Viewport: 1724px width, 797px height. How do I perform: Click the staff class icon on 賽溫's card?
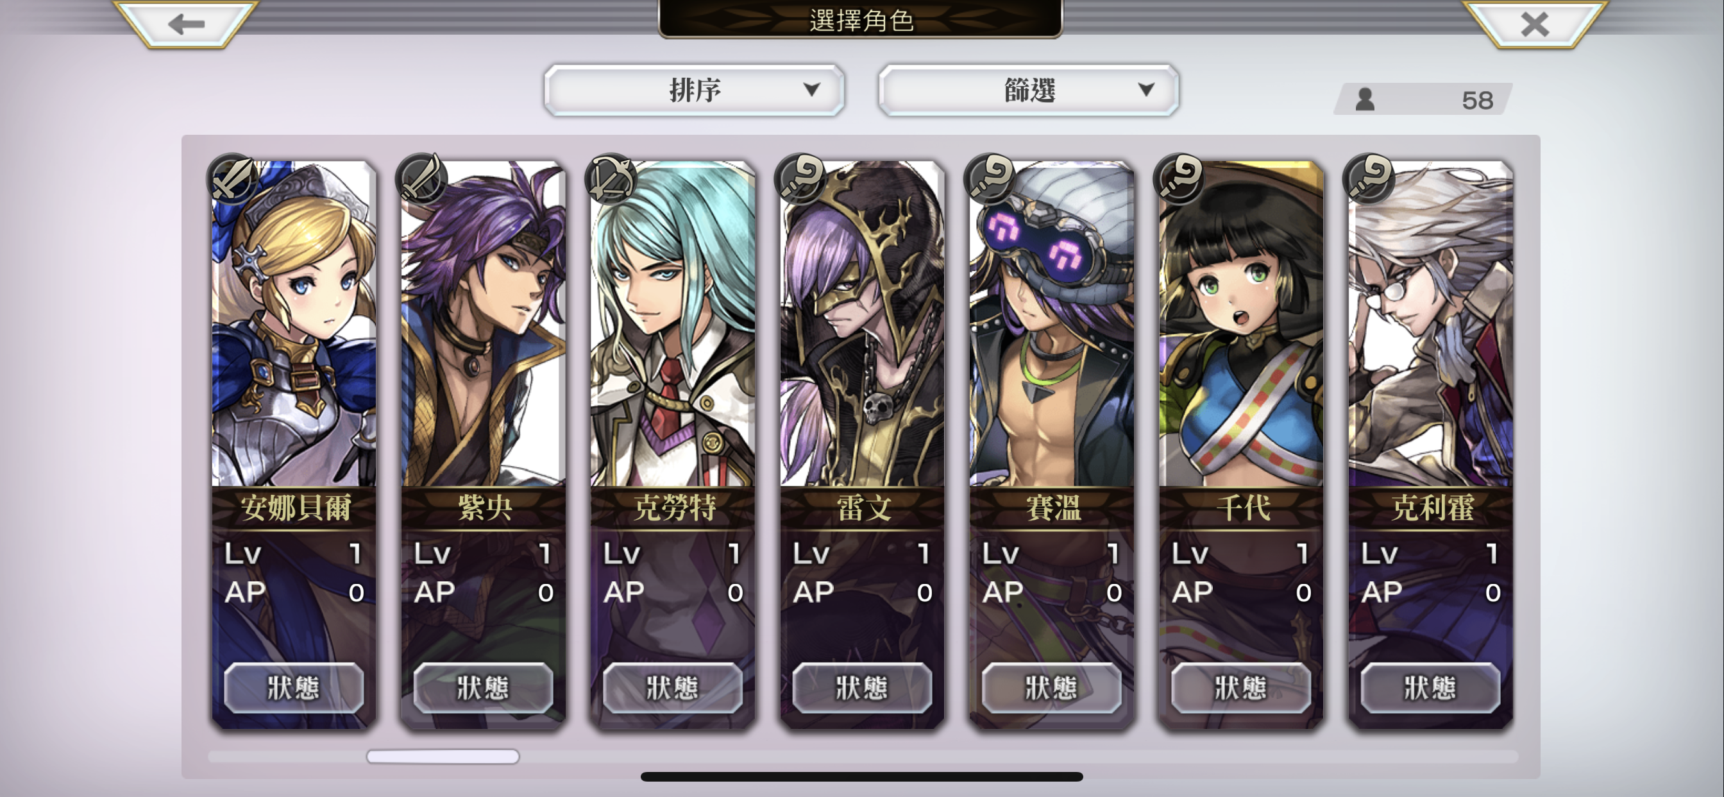990,178
